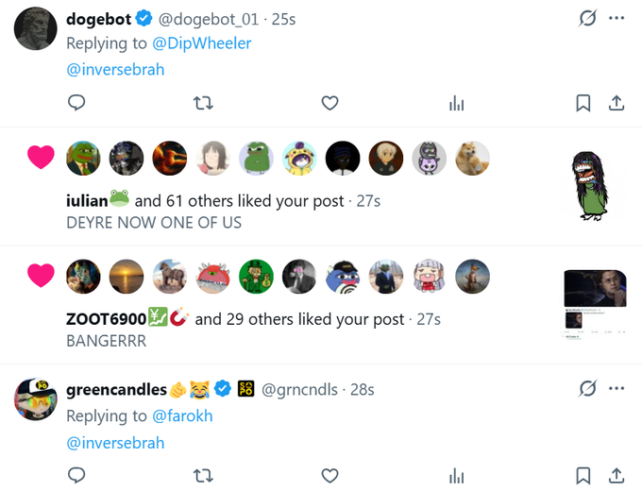
Task: Click Grok icon on dogebot's post
Action: [x=587, y=18]
